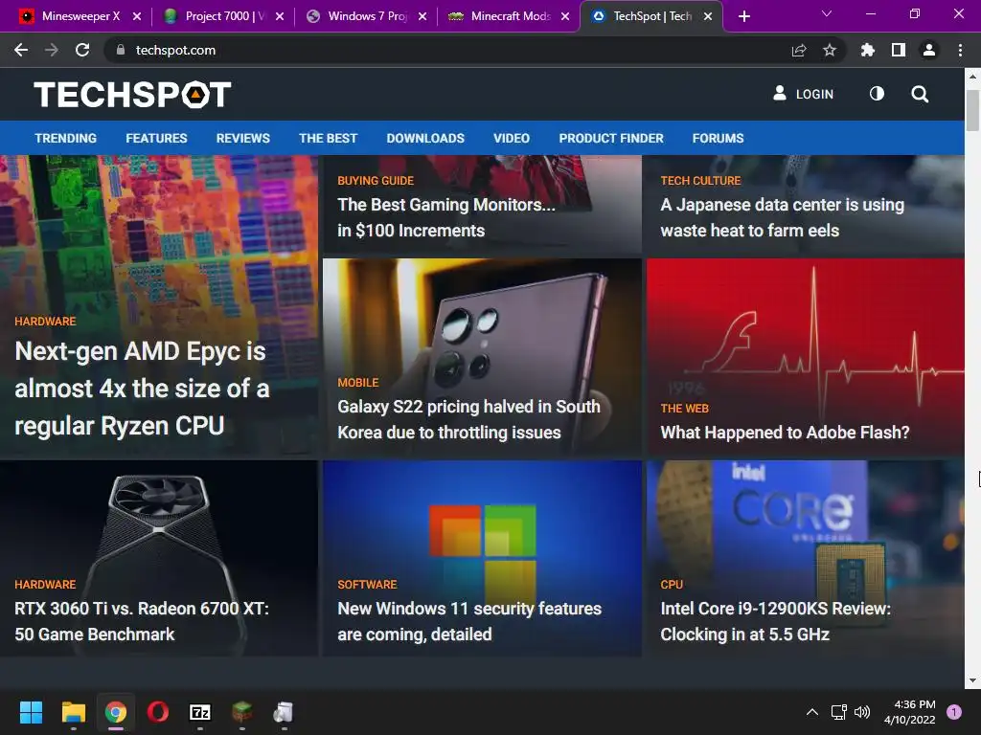The height and width of the screenshot is (735, 981).
Task: Show hidden system tray icons
Action: (812, 712)
